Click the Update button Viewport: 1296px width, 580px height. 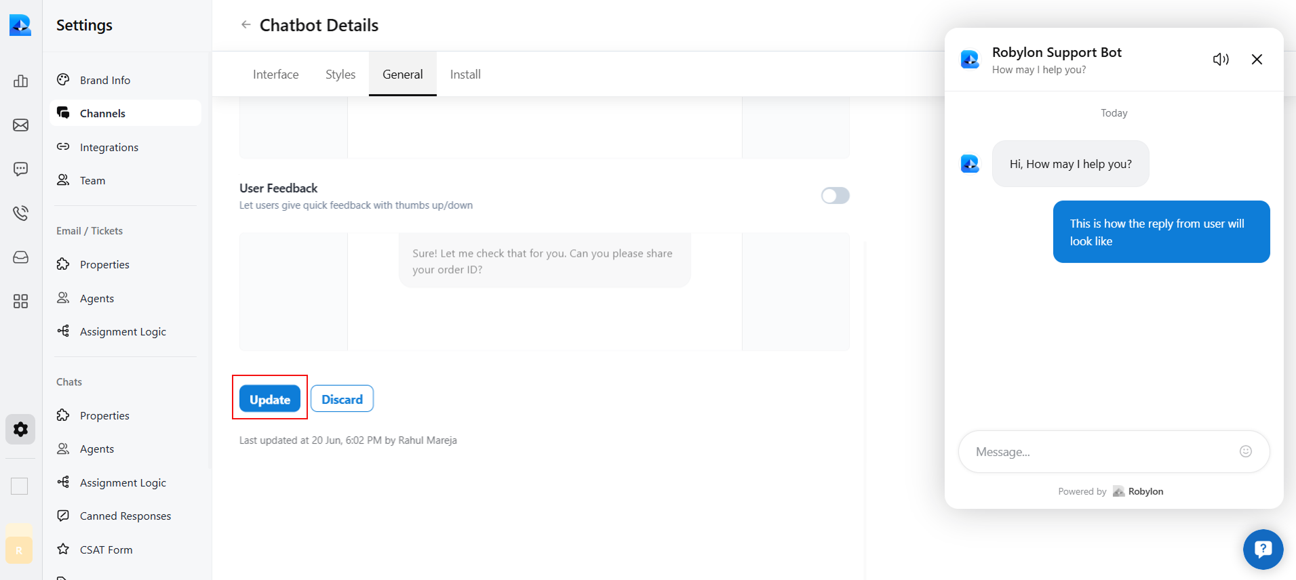[x=269, y=399]
